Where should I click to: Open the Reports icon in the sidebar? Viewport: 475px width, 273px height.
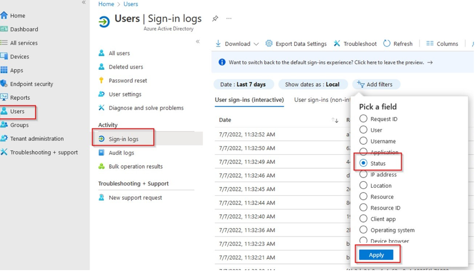[x=4, y=97]
